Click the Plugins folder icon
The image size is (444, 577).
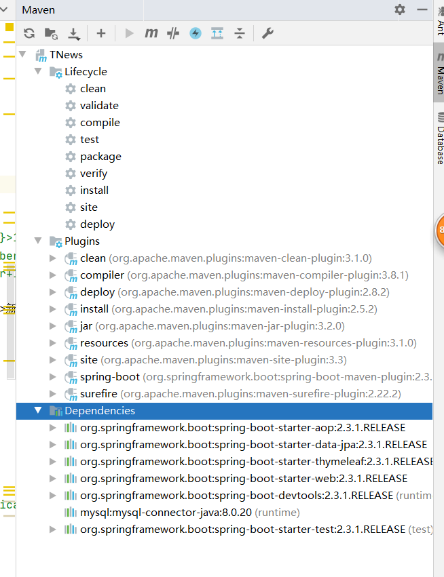point(56,242)
